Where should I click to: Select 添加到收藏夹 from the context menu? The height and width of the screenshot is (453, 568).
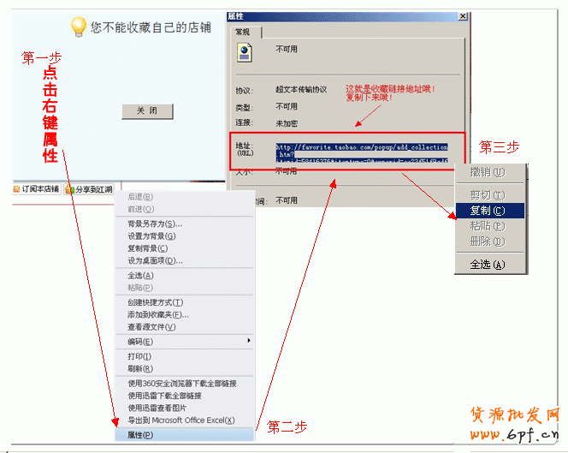158,314
